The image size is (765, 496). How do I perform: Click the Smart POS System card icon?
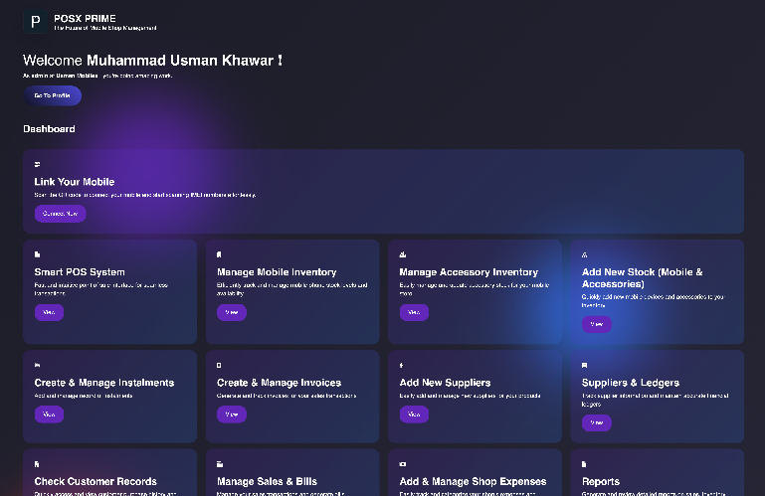pyautogui.click(x=38, y=254)
